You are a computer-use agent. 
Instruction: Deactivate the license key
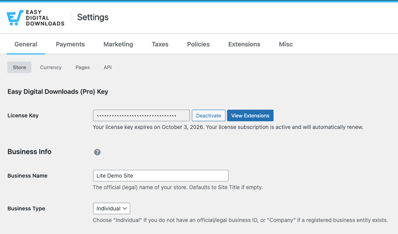point(208,116)
